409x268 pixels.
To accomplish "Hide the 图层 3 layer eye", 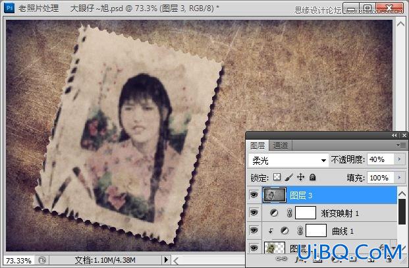I will pos(254,194).
